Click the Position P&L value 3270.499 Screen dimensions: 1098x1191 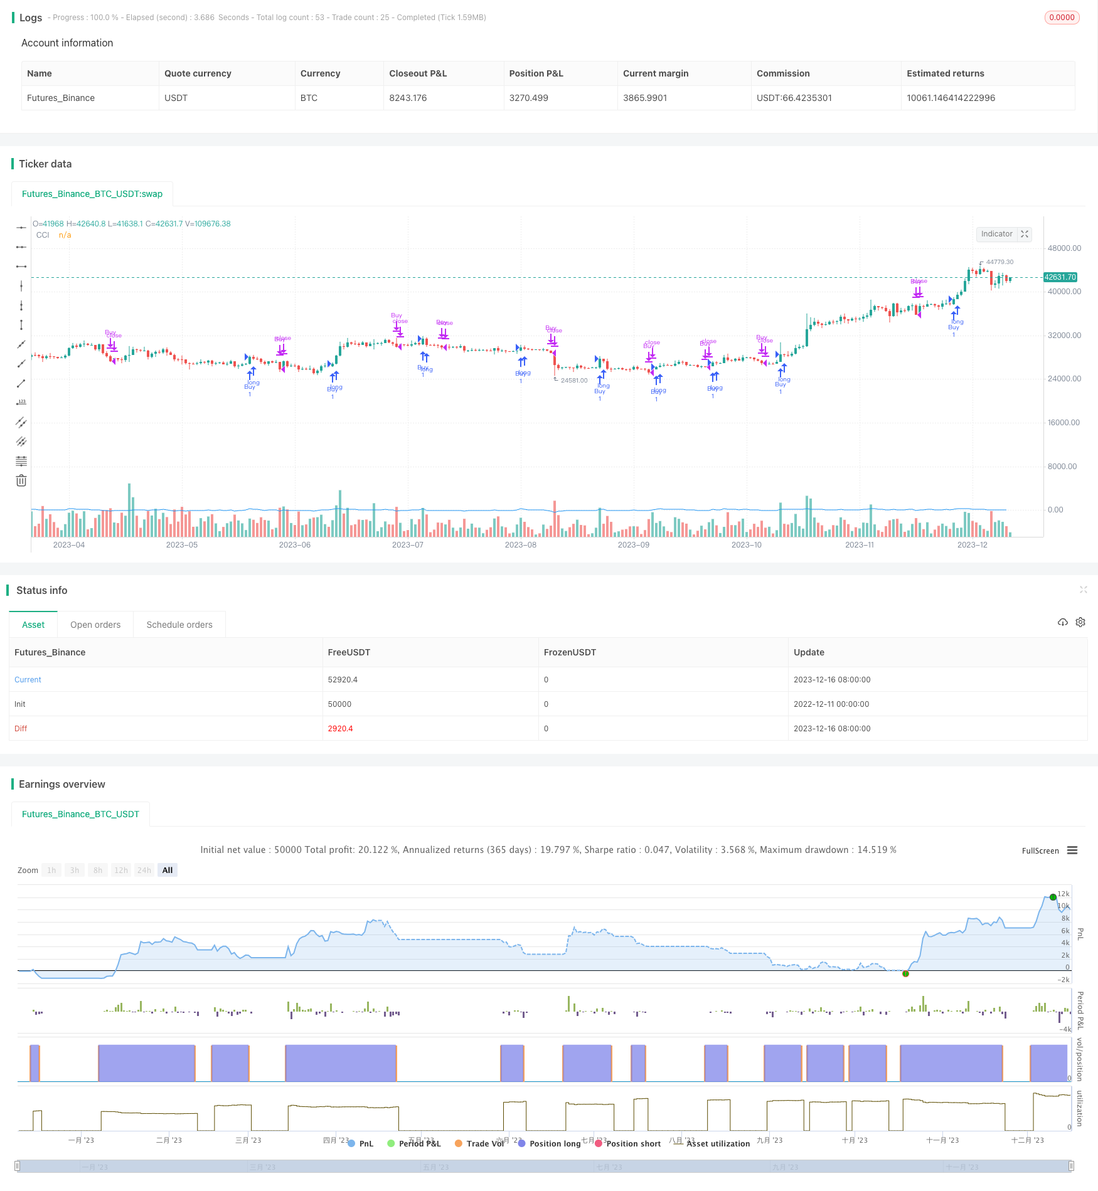point(528,98)
